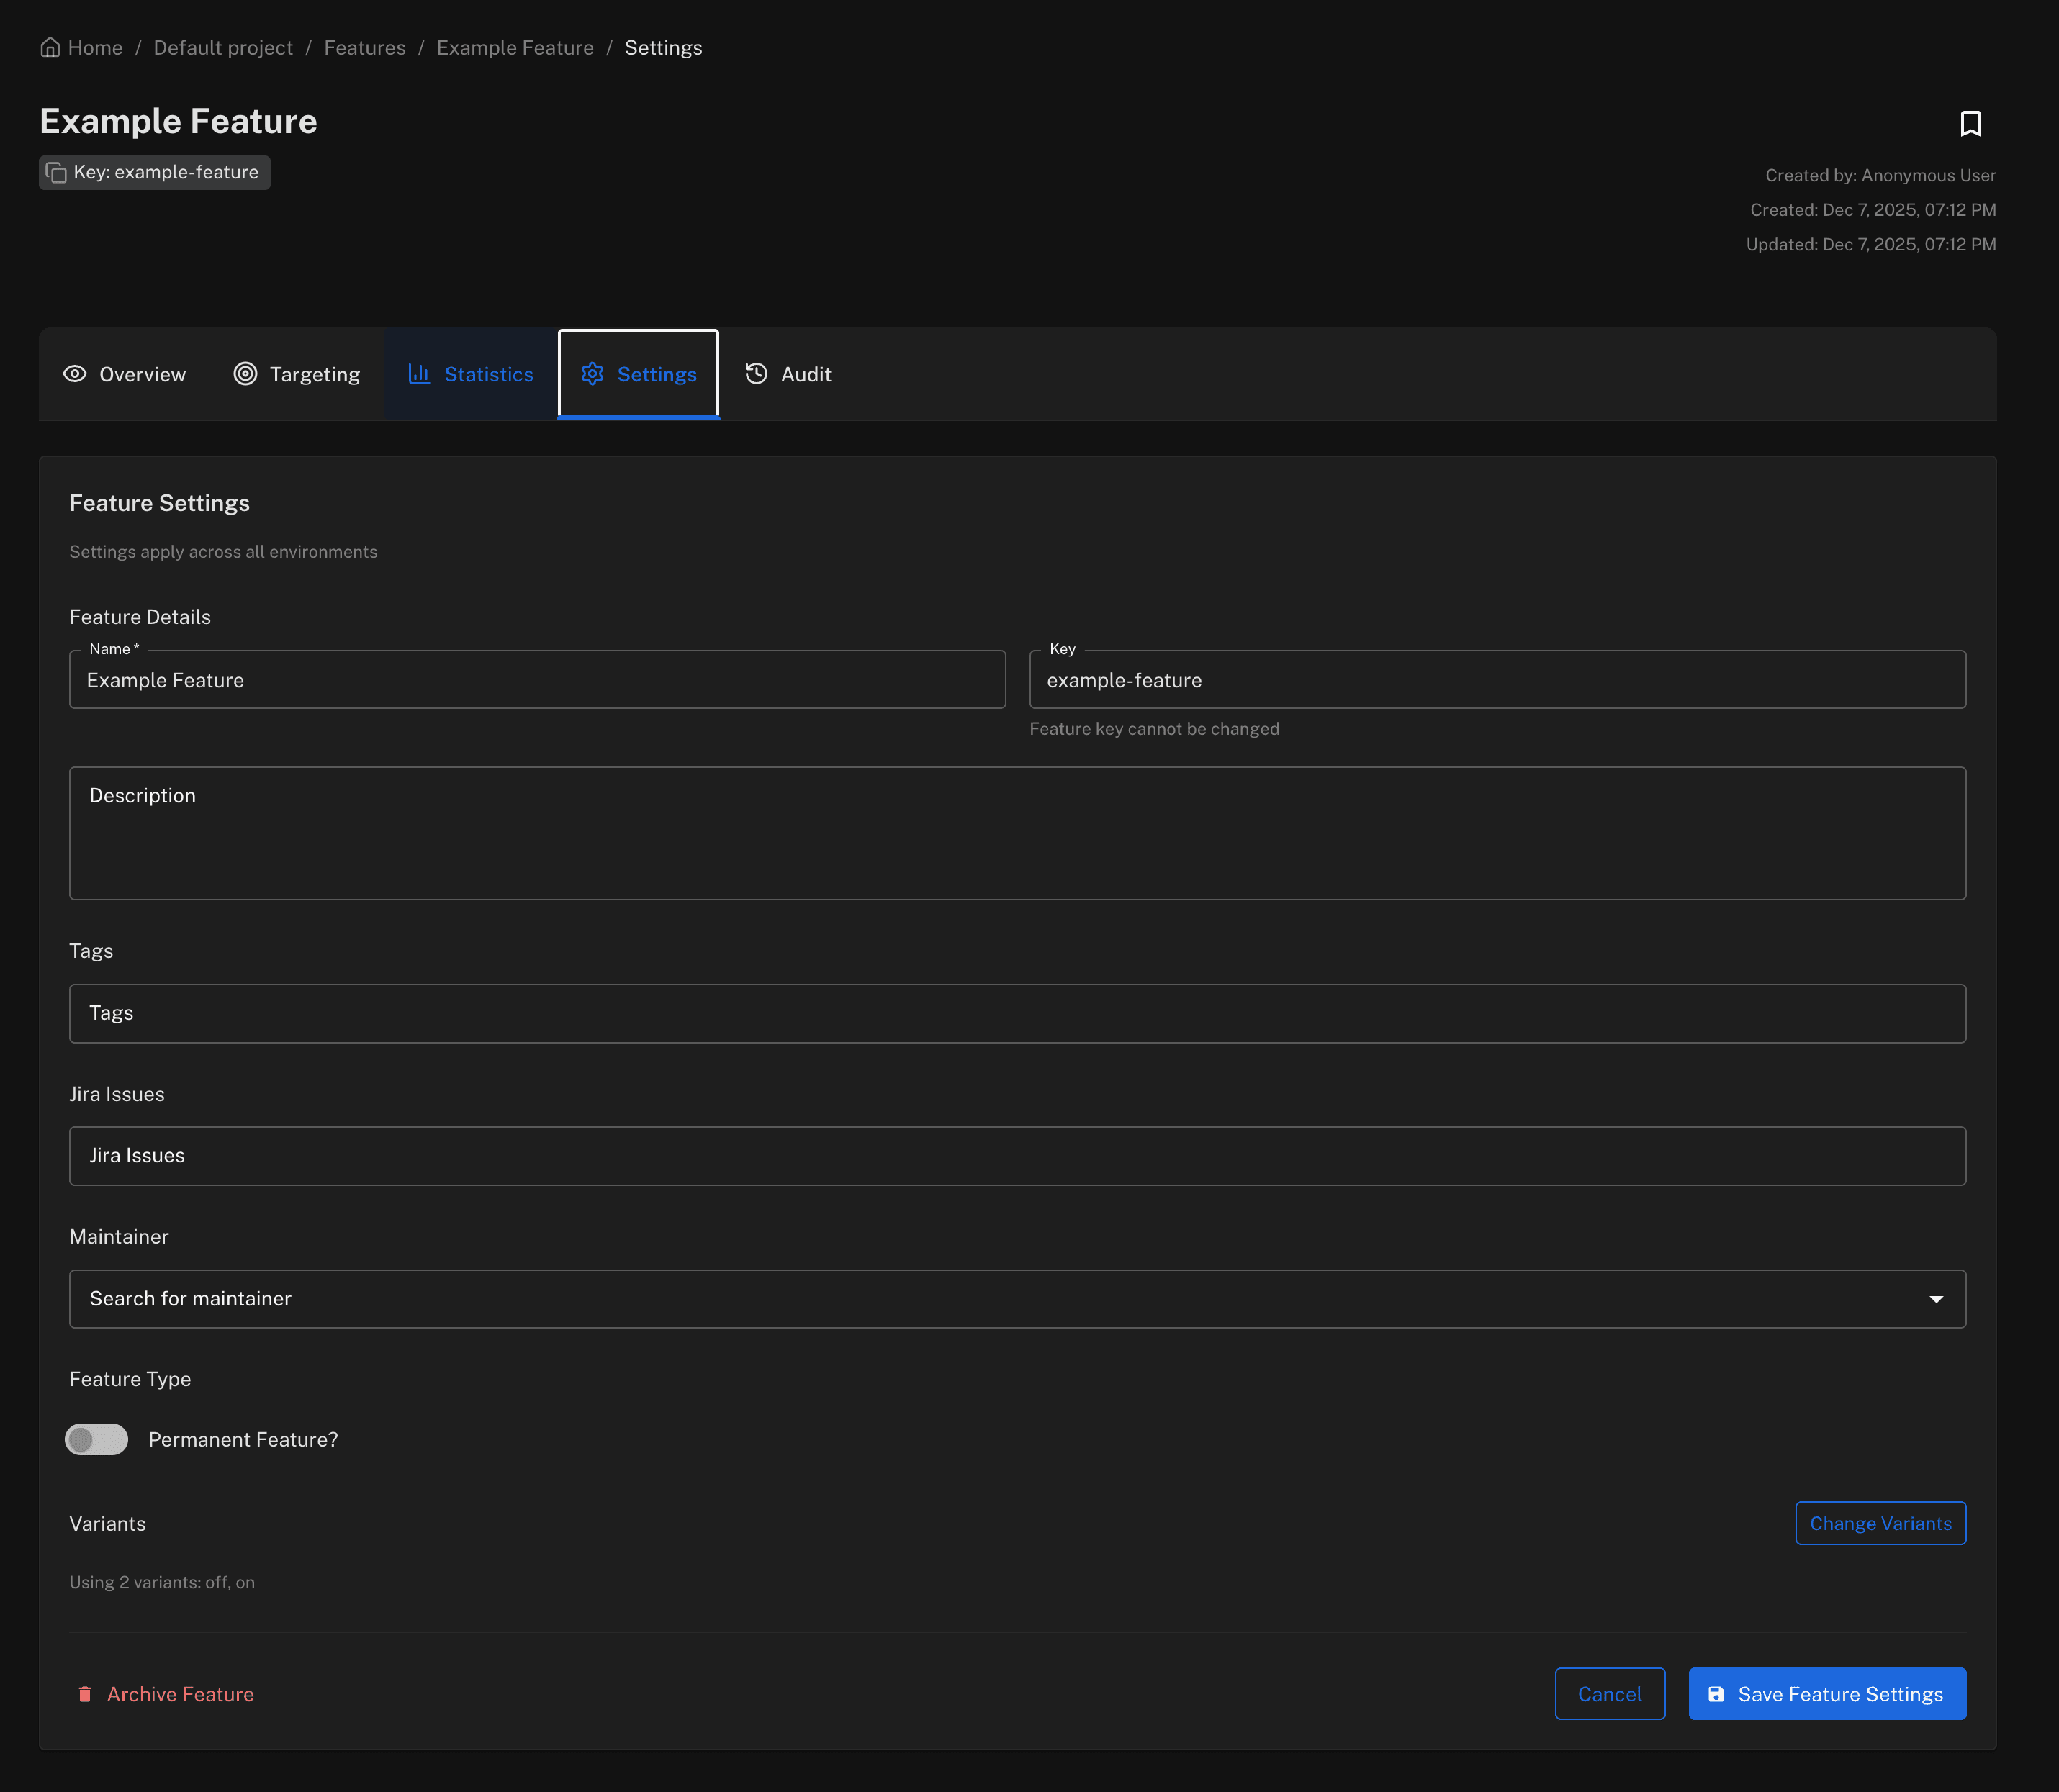
Task: Click the eye icon on the Overview tab
Action: coord(75,373)
